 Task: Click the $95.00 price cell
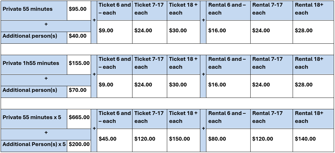point(79,11)
